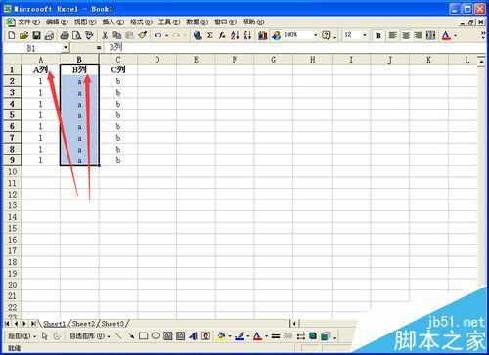The height and width of the screenshot is (355, 489).
Task: Open the 编辑 (Edit) menu
Action: point(57,22)
